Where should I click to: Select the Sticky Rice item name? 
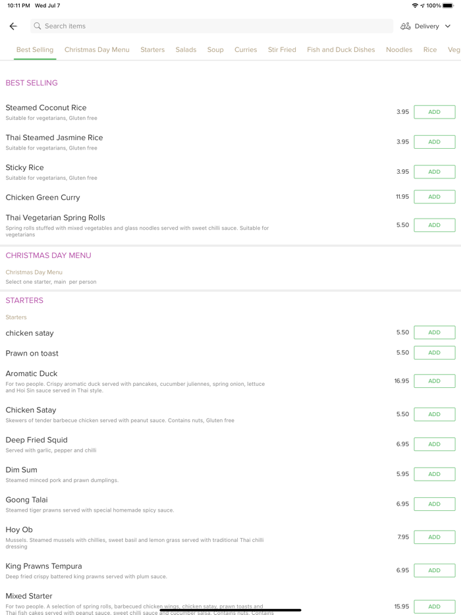click(x=25, y=168)
